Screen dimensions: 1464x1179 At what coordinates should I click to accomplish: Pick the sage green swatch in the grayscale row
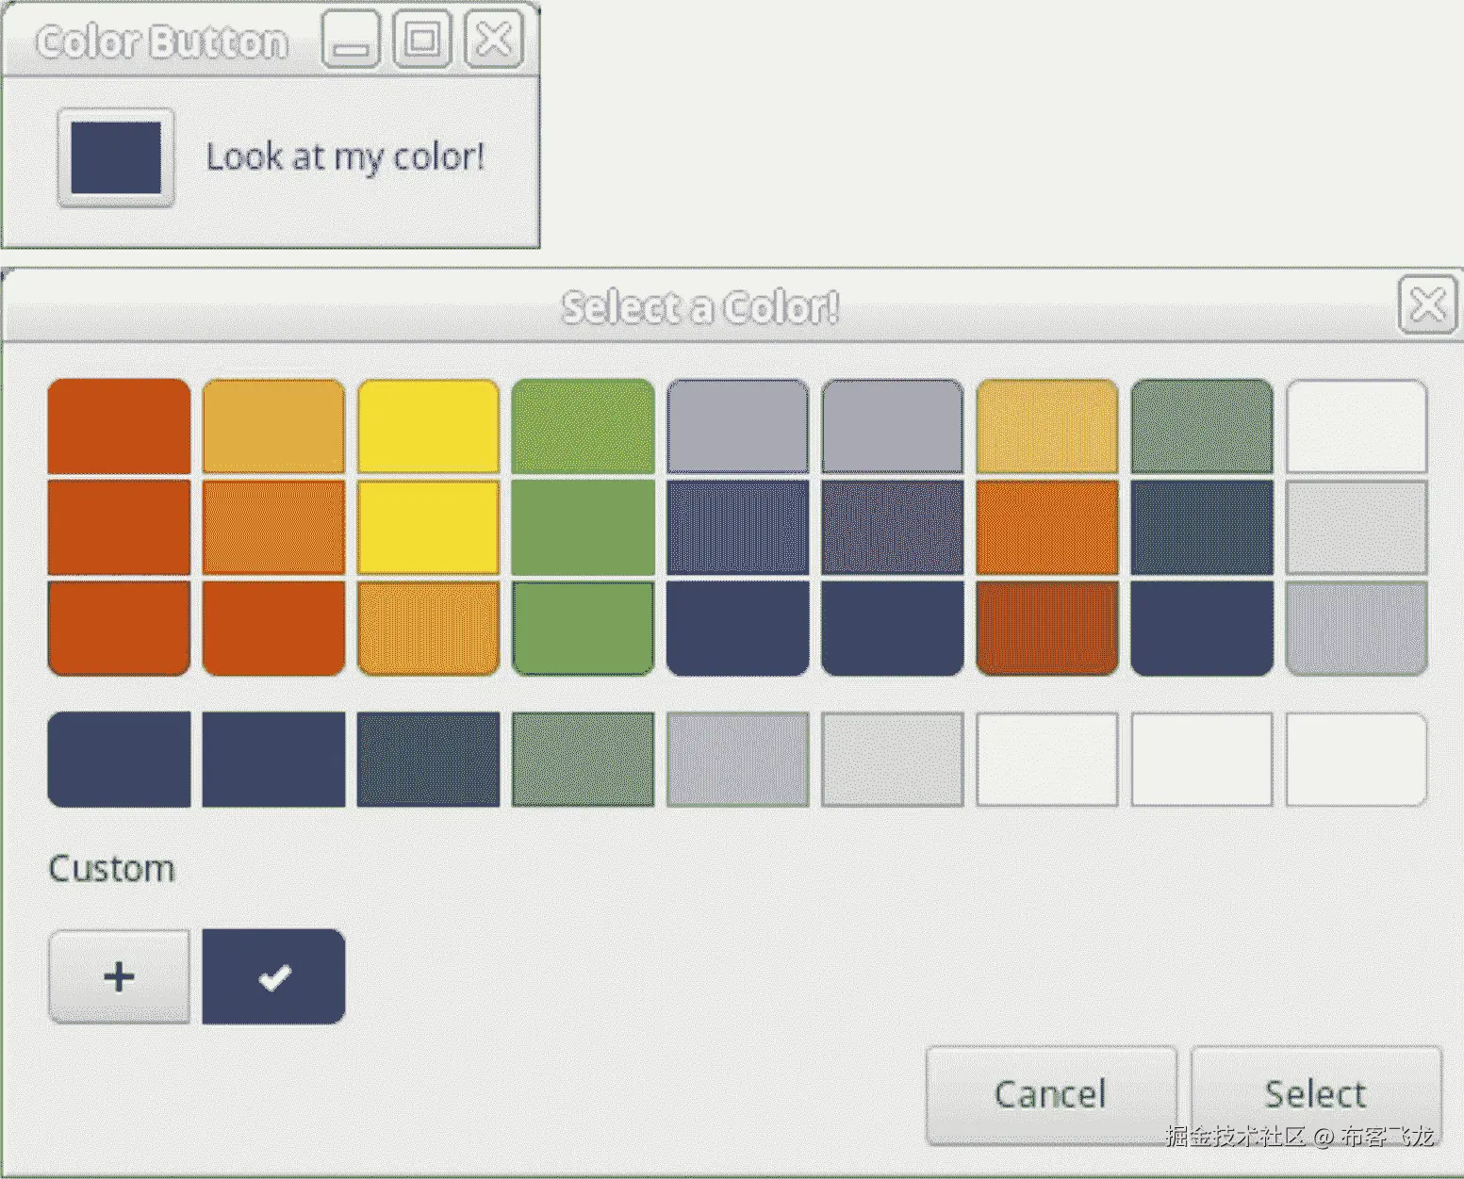pyautogui.click(x=583, y=760)
